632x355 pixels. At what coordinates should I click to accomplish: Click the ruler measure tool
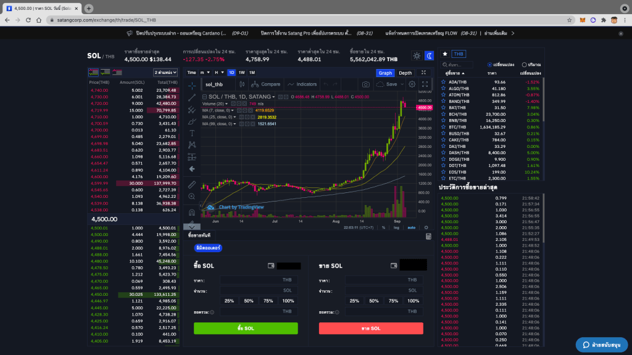click(192, 184)
